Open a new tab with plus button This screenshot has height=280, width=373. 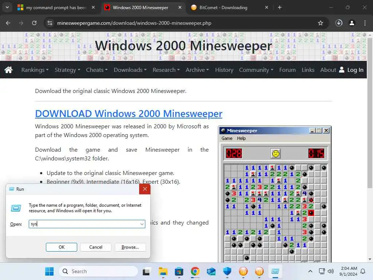pos(280,7)
